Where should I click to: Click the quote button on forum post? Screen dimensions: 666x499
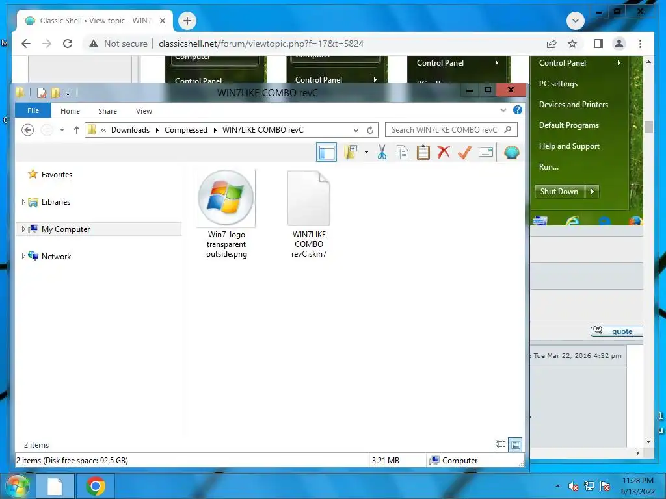[617, 331]
